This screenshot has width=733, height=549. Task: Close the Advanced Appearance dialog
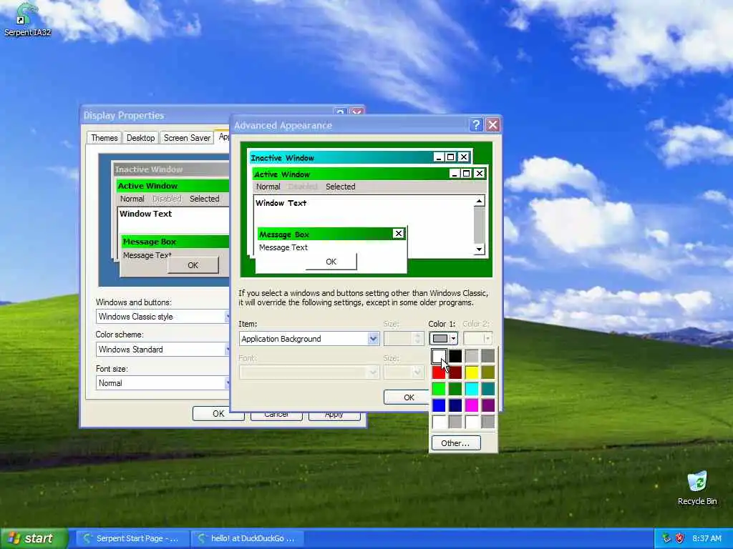coord(492,124)
